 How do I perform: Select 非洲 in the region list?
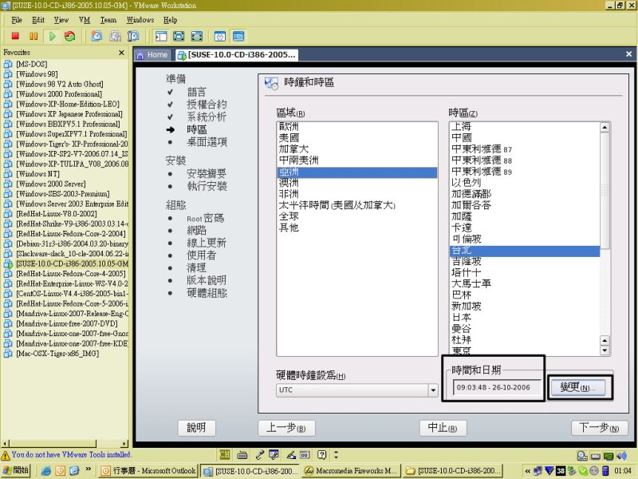[356, 194]
